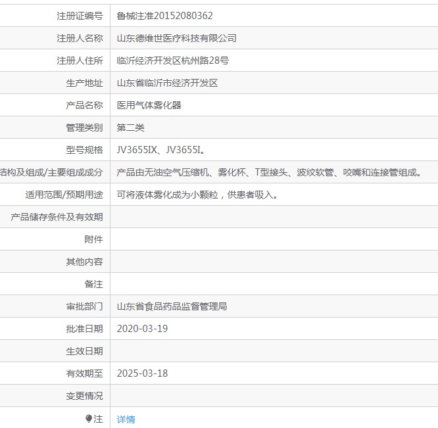The image size is (438, 428).
Task: Click the 其他内容 label
Action: click(84, 262)
